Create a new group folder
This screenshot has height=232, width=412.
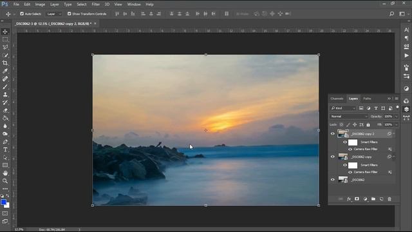tap(373, 199)
